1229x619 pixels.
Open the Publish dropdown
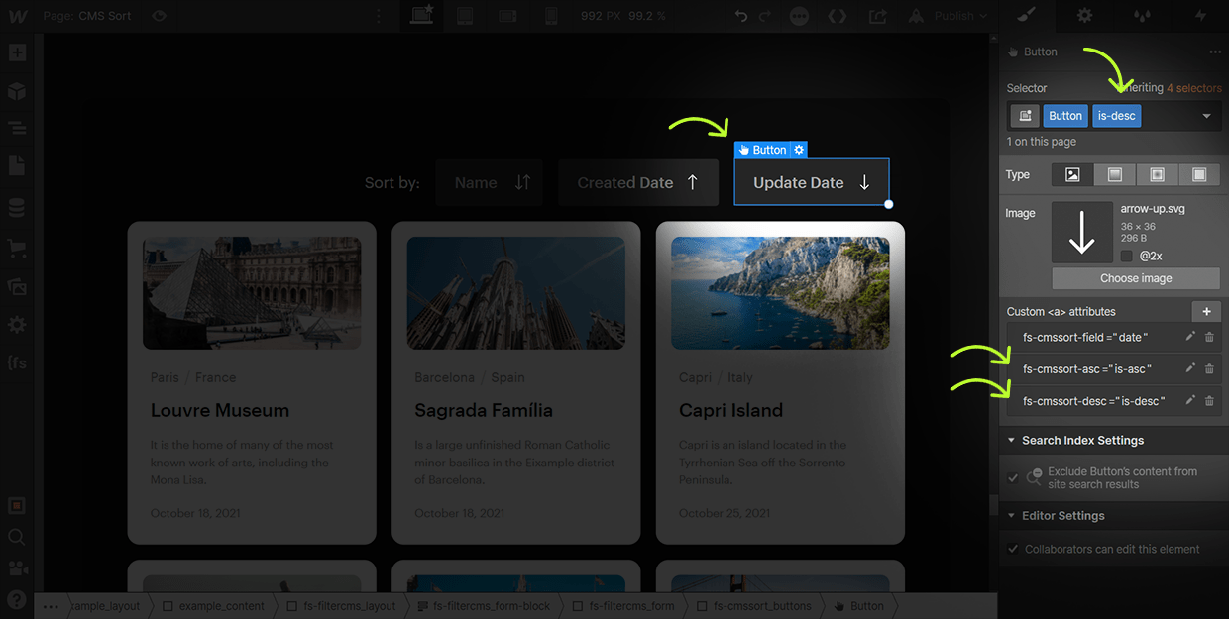960,16
